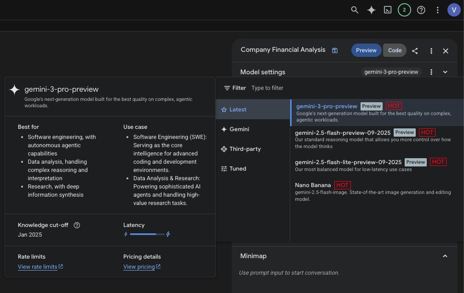Save the Company Financial Analysis prompt
The height and width of the screenshot is (293, 464).
[335, 50]
